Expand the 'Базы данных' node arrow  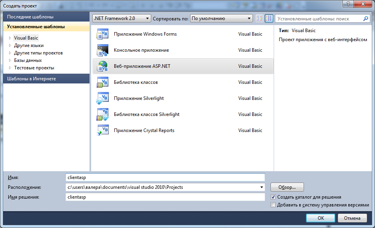pyautogui.click(x=10, y=60)
